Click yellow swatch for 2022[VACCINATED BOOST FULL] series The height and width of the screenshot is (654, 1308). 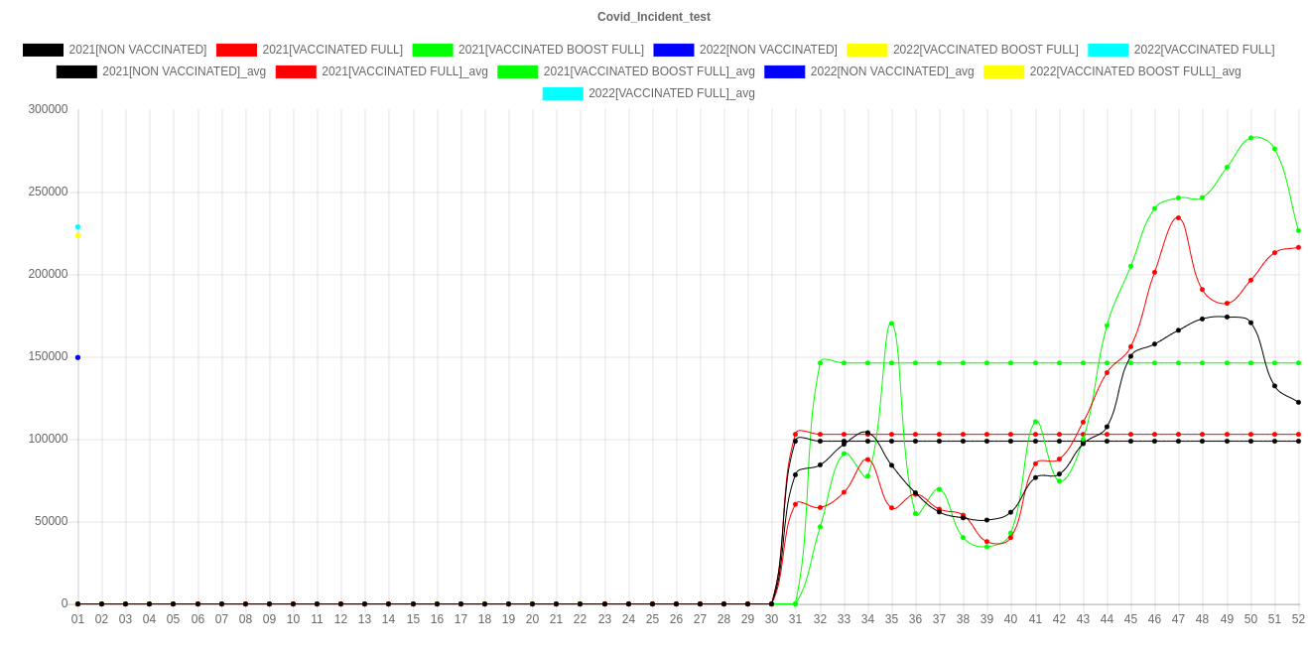pyautogui.click(x=866, y=50)
